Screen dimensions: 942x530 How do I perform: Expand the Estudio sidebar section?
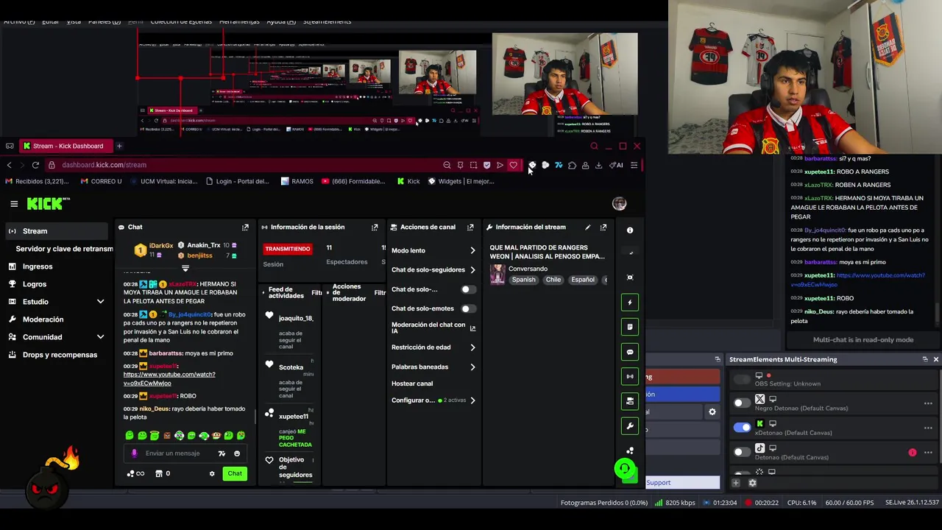pos(100,302)
